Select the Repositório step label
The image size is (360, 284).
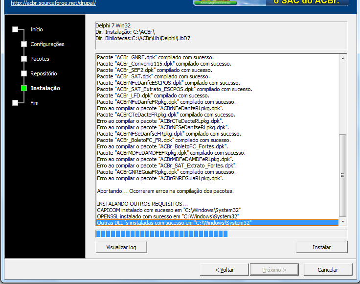pyautogui.click(x=44, y=73)
